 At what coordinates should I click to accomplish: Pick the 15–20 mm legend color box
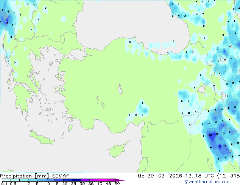point(59,180)
